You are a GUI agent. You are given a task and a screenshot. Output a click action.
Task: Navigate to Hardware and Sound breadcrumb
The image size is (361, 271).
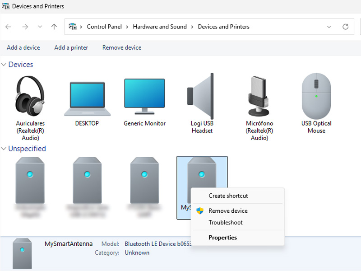[160, 27]
